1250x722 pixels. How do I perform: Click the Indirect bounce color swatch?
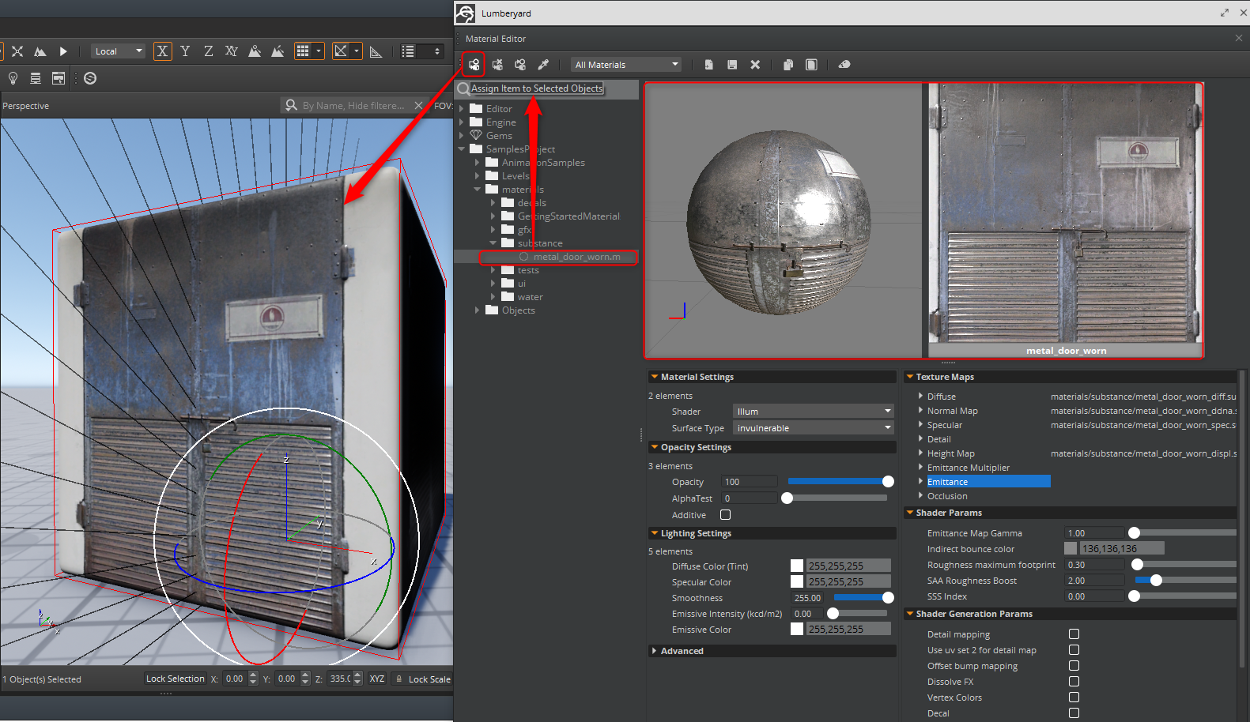[x=1071, y=549]
